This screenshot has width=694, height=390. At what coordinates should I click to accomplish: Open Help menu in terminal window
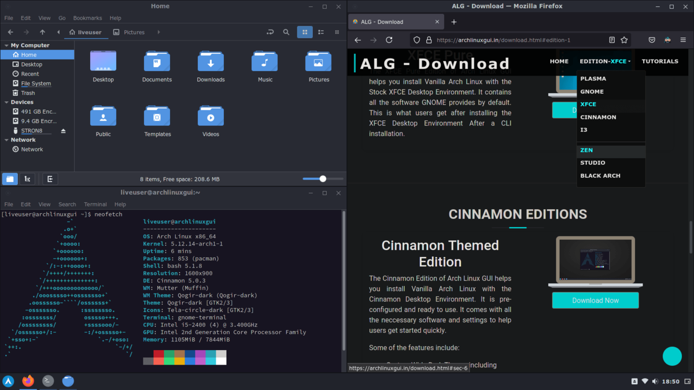[120, 205]
